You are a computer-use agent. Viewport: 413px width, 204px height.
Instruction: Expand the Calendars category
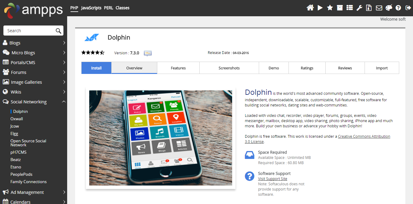64,202
